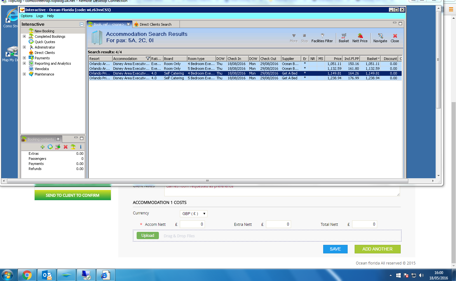456x281 pixels.
Task: Click the red X delete icon in Booking contents
Action: click(x=65, y=147)
